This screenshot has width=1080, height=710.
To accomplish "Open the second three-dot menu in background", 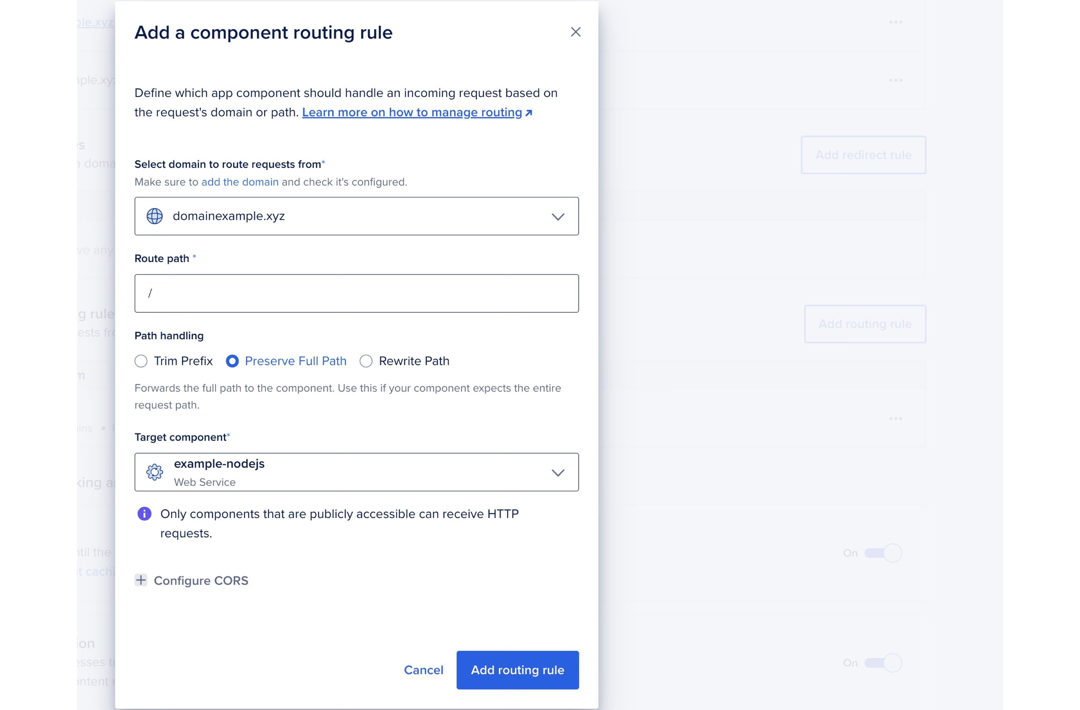I will pos(895,80).
